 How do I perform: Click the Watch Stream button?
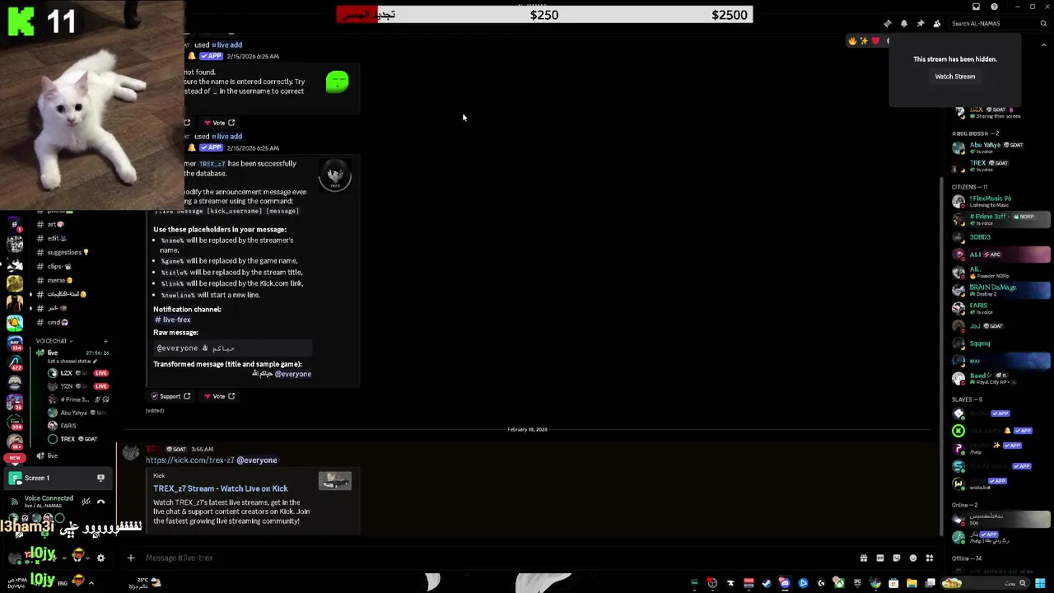point(955,77)
